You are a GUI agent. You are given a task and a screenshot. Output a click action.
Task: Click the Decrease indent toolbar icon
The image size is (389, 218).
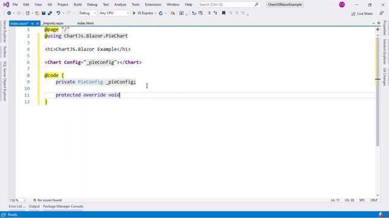tap(209, 13)
